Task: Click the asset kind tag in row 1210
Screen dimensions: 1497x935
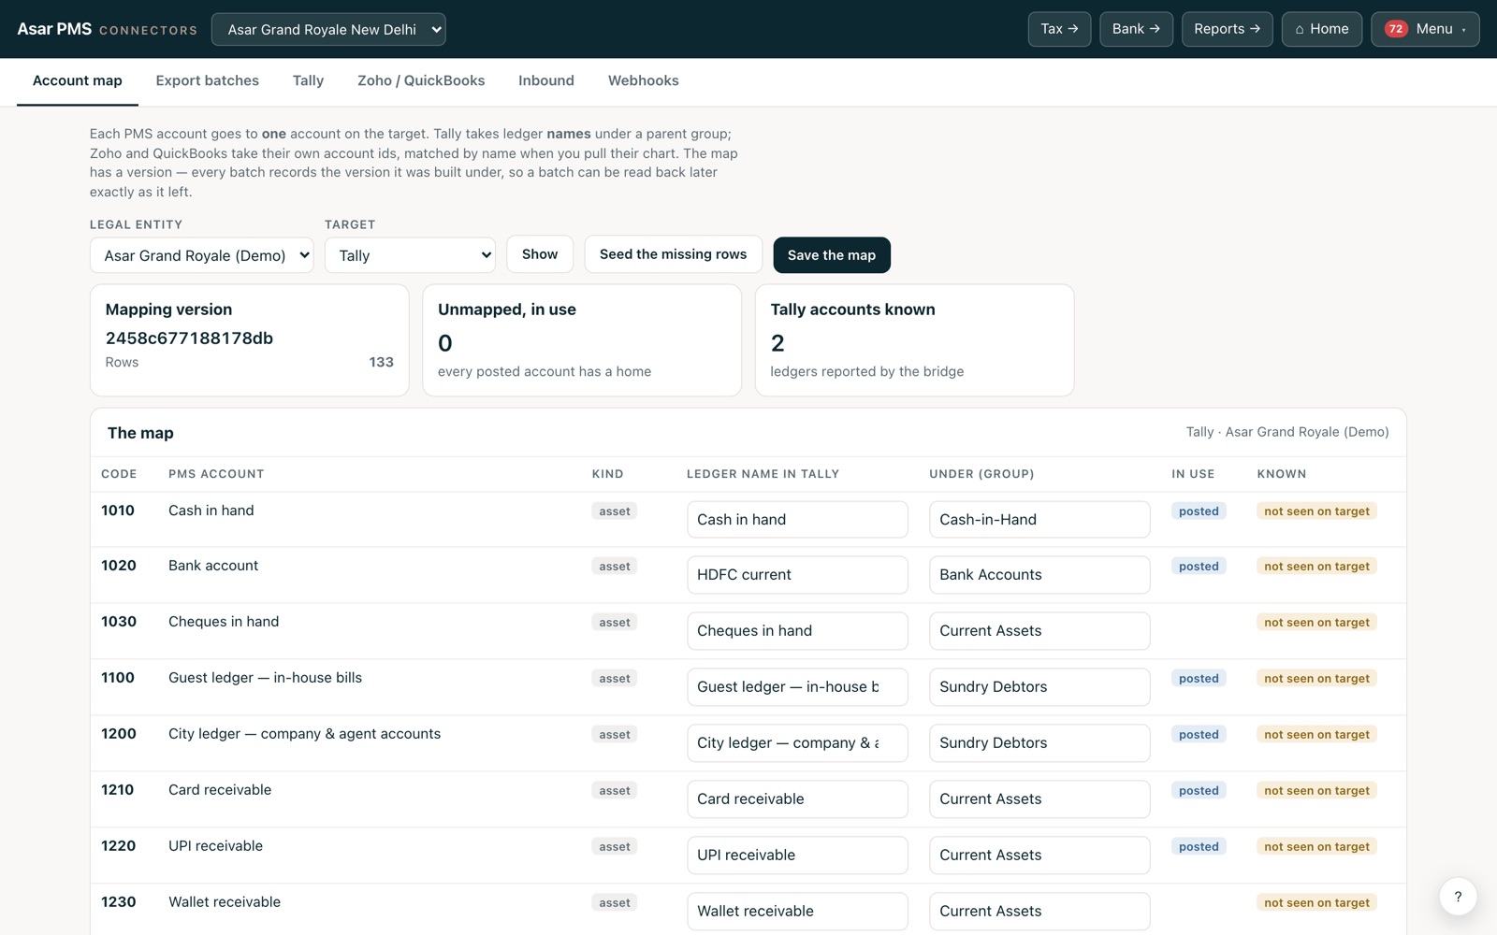Action: (615, 791)
